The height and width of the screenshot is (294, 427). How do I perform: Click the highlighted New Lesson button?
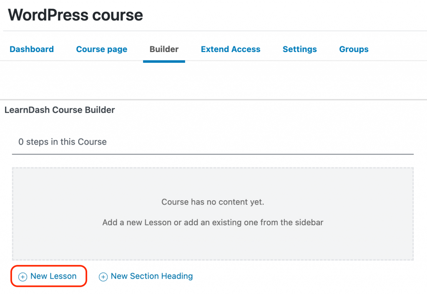[x=48, y=276]
